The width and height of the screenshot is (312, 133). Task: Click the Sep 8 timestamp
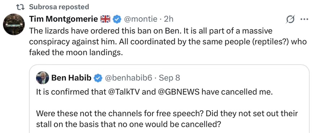pyautogui.click(x=169, y=79)
